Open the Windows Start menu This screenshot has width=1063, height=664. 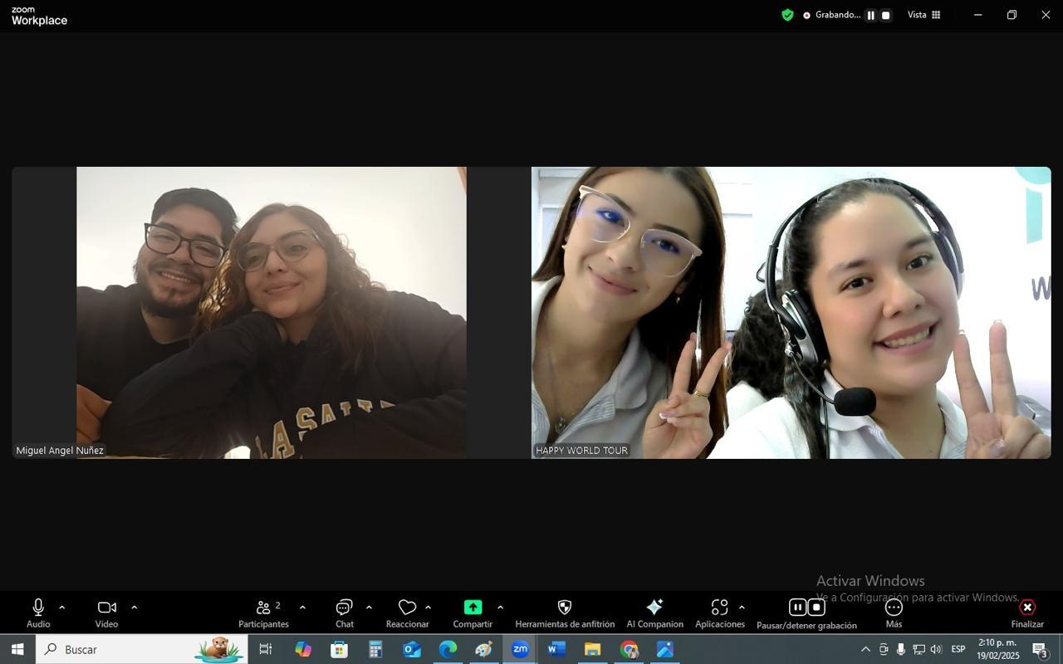pyautogui.click(x=17, y=649)
